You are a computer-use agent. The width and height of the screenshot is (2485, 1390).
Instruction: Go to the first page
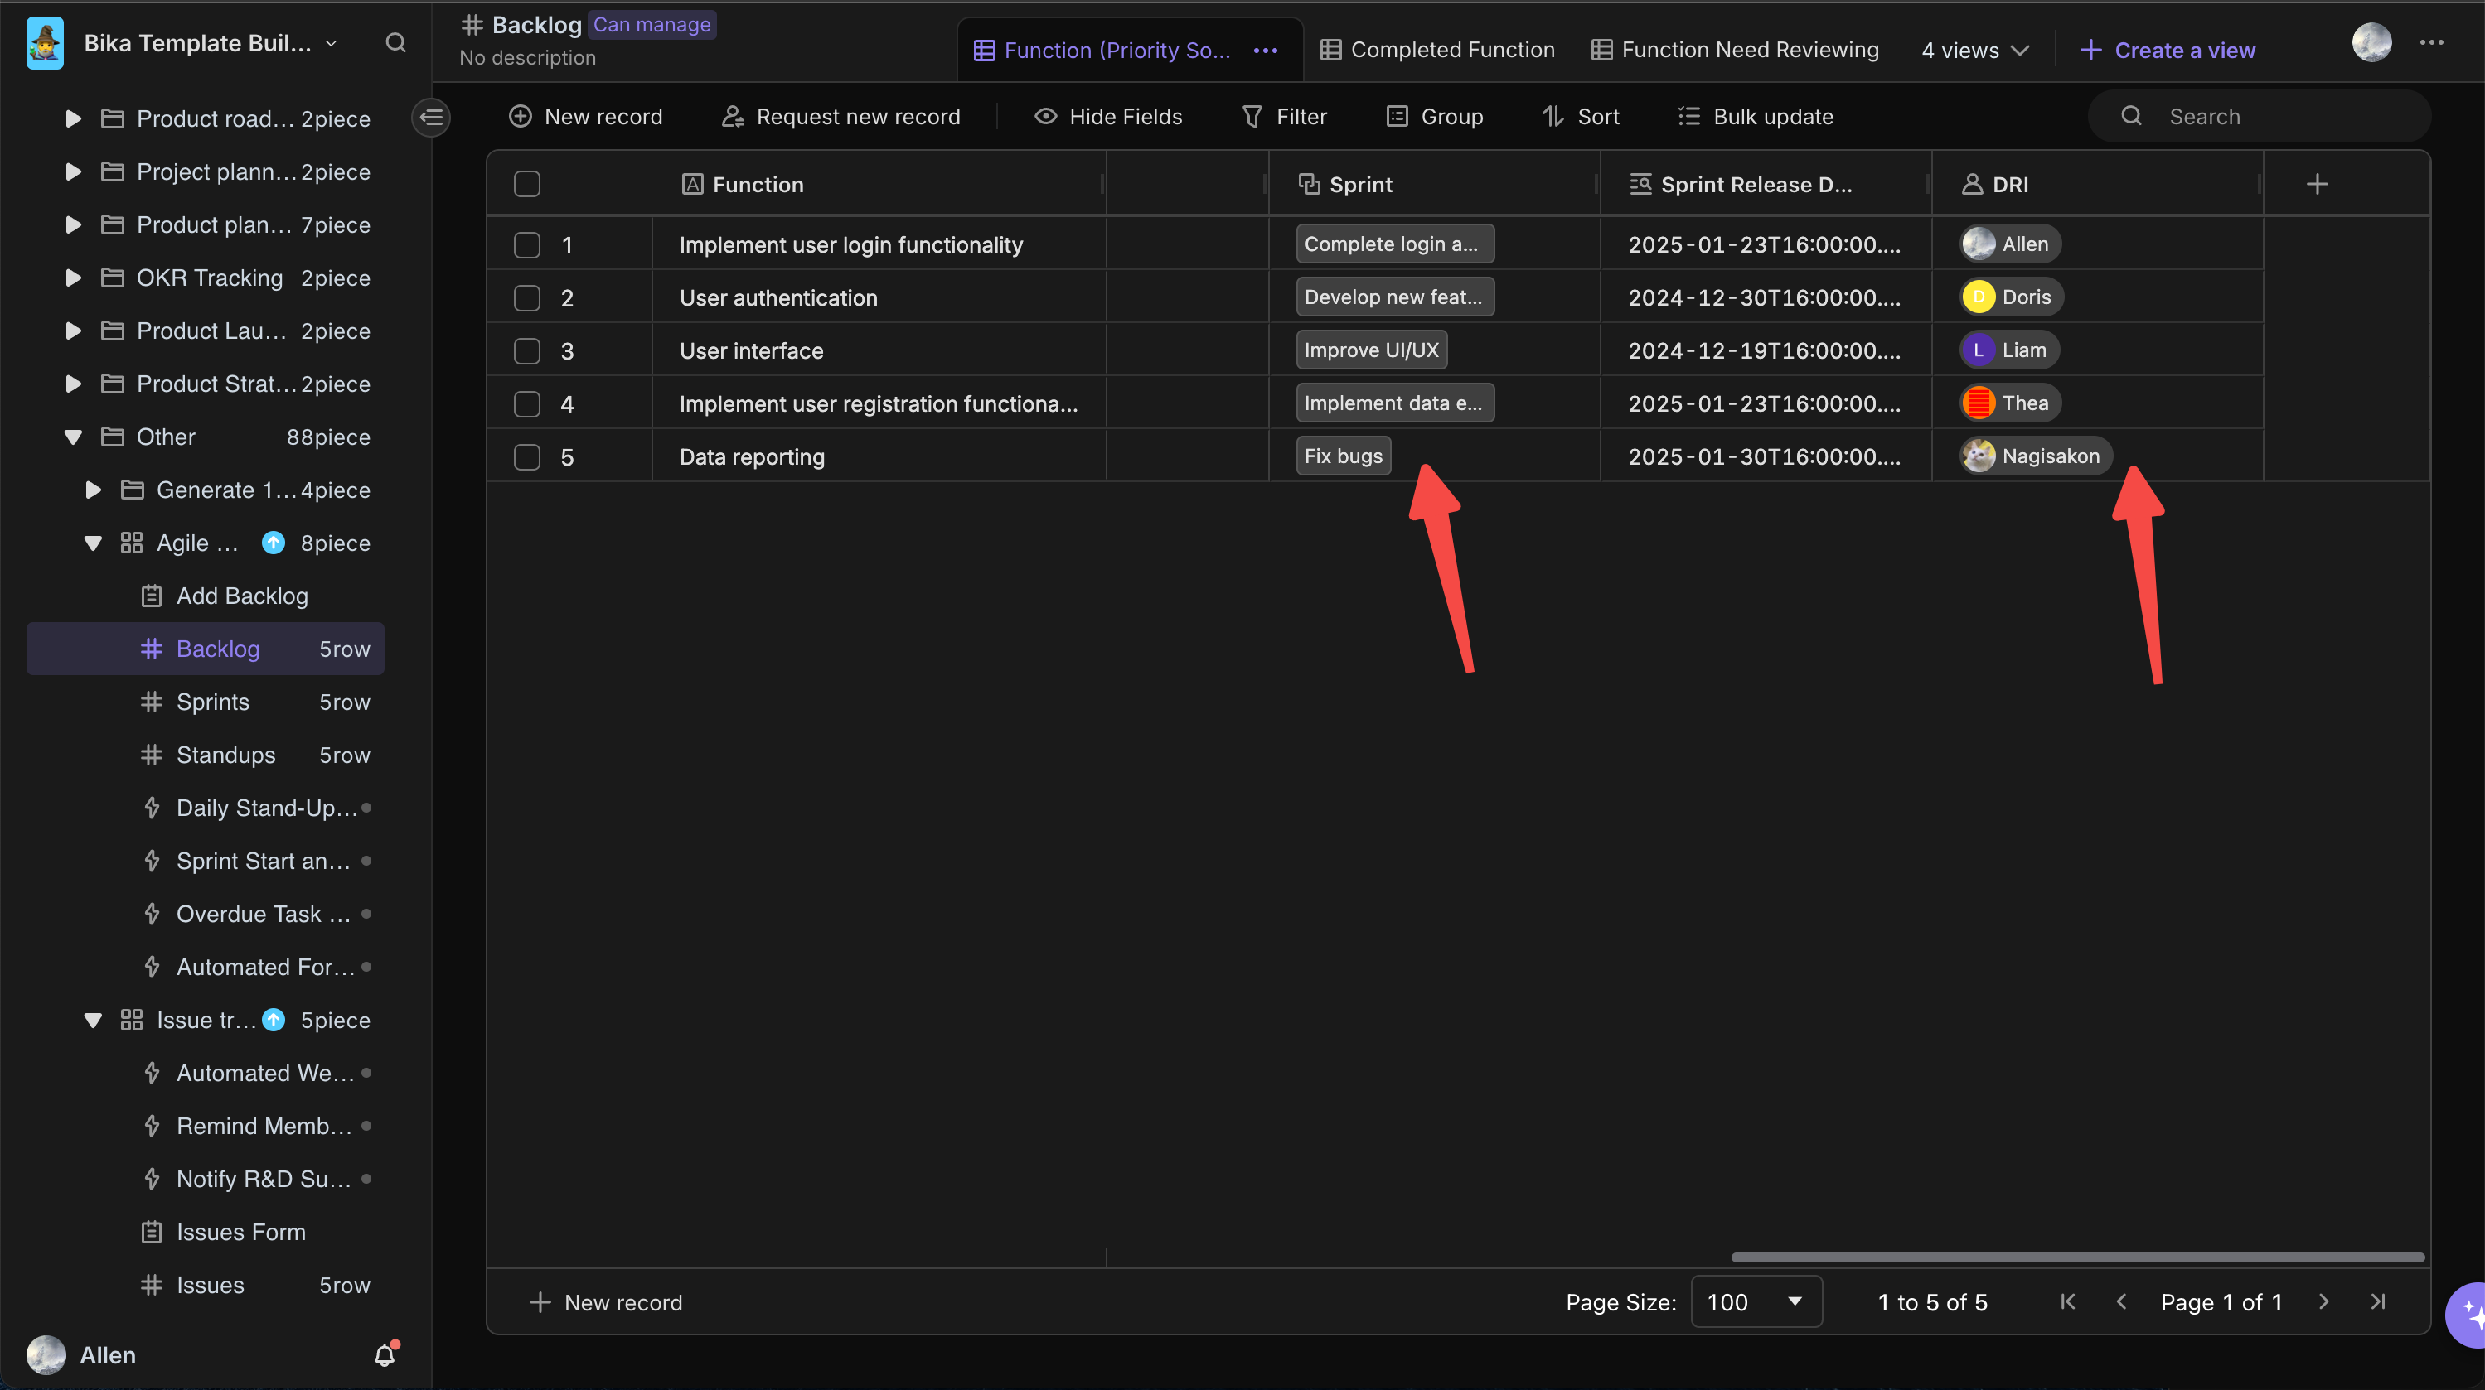tap(2067, 1301)
